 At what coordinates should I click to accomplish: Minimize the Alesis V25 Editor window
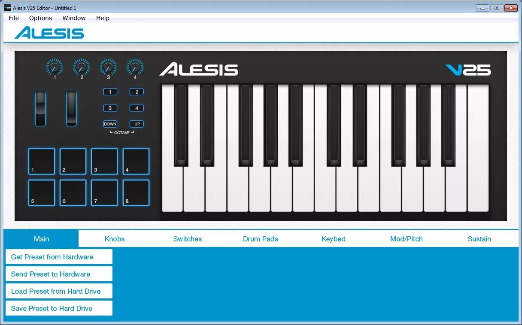pyautogui.click(x=483, y=8)
